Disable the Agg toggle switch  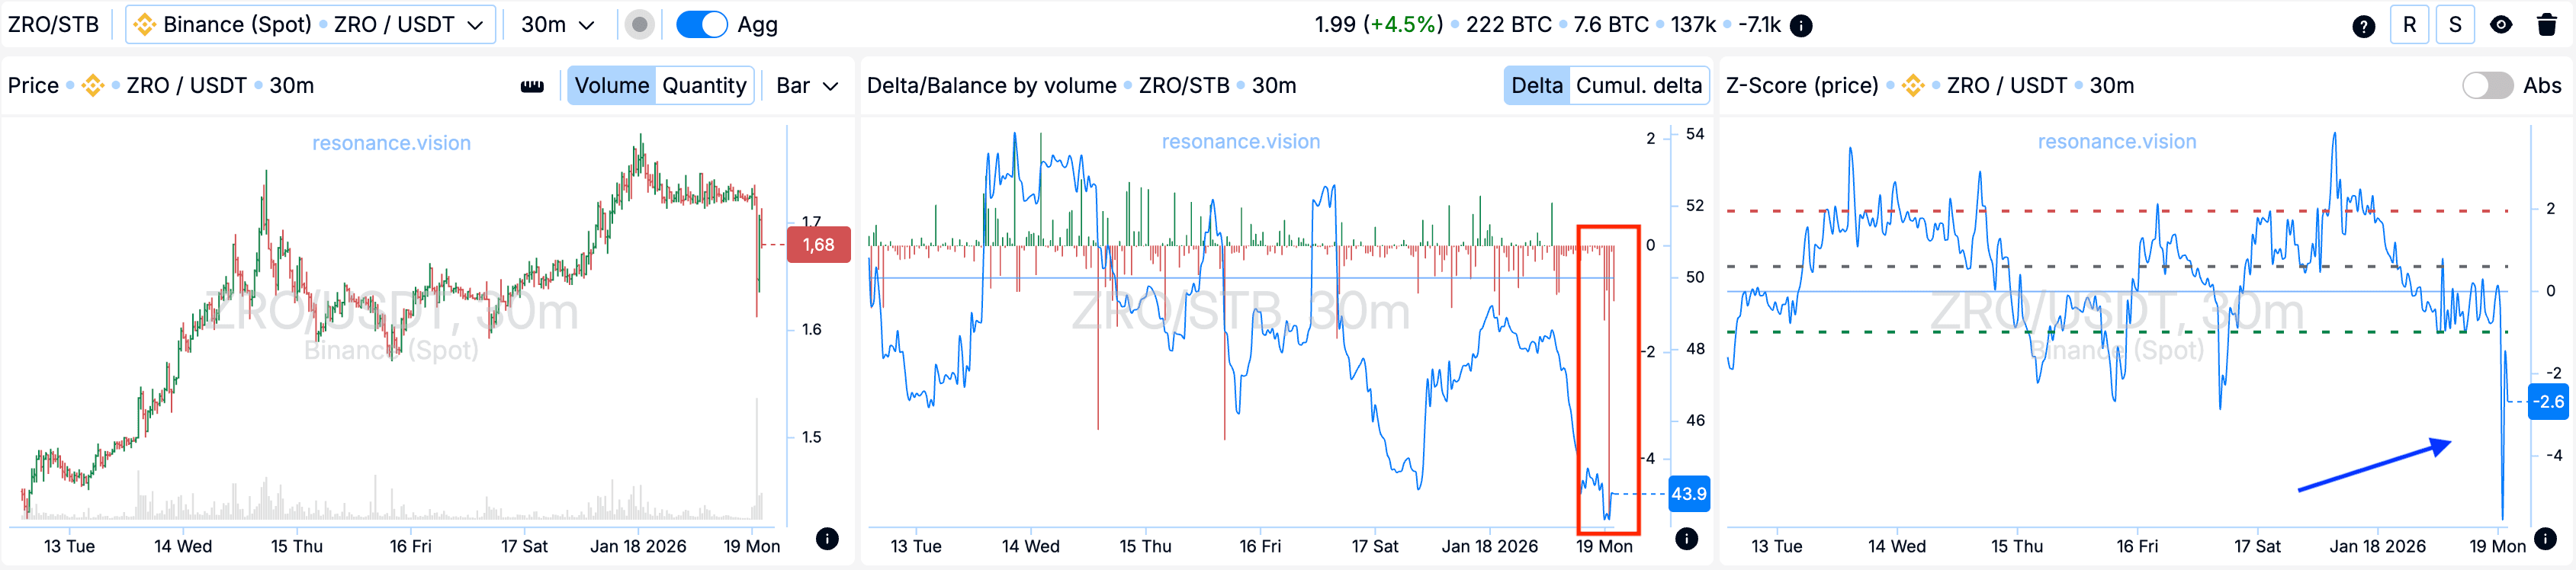(701, 25)
